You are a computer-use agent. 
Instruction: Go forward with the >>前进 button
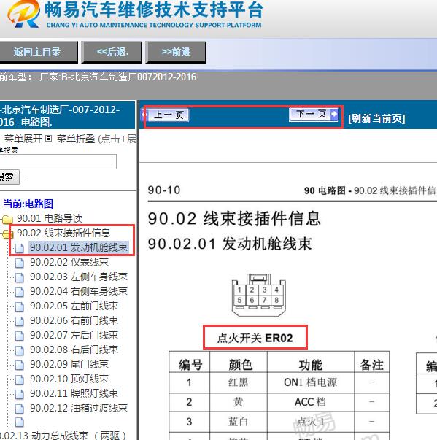(176, 52)
